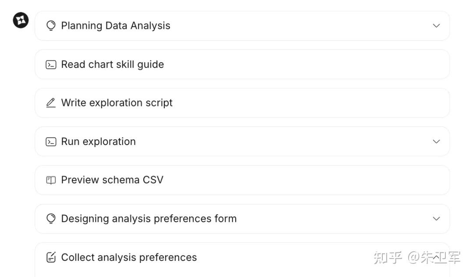The image size is (473, 277).
Task: Click the lightbulb icon beside Designing analysis preferences form
Action: 51,219
